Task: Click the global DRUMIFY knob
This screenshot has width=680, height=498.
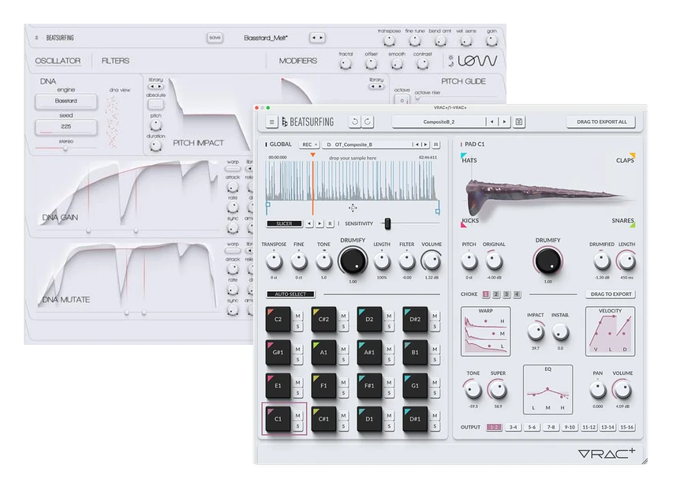Action: (x=352, y=261)
